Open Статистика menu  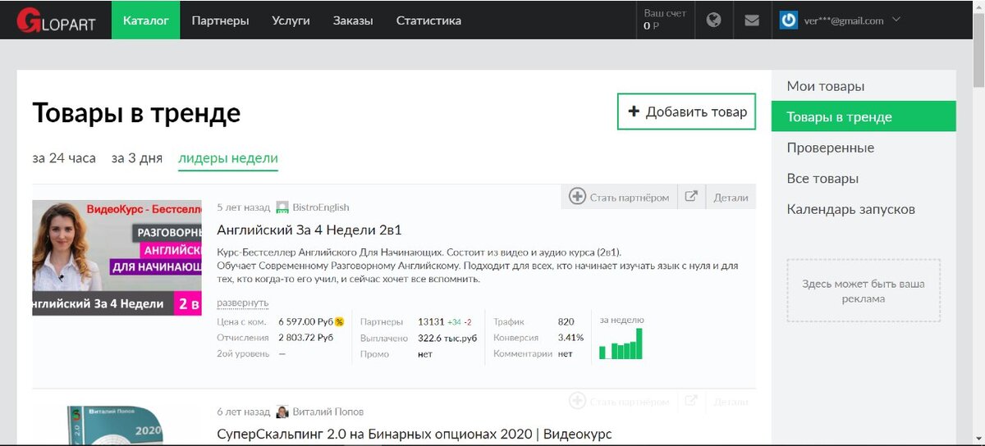click(x=428, y=20)
